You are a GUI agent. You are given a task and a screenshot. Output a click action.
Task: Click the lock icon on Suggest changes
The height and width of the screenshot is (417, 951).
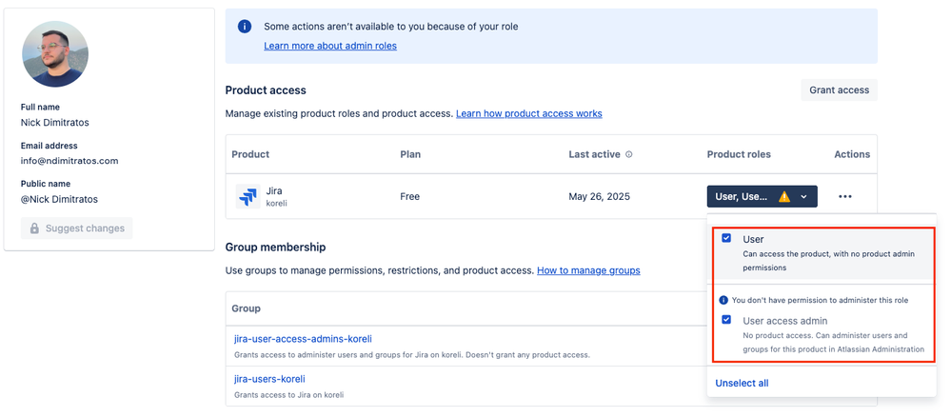pos(35,228)
